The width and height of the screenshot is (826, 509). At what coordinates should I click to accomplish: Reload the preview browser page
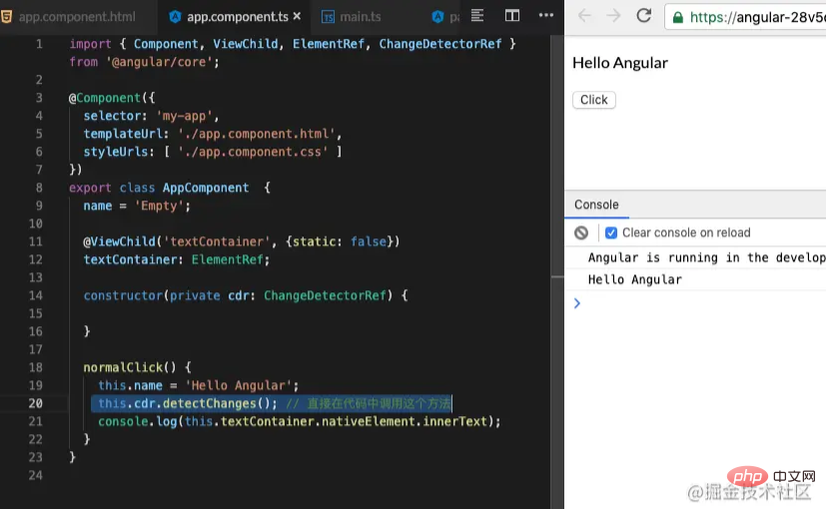tap(644, 15)
